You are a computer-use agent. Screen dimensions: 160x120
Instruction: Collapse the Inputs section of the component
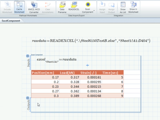tap(28, 56)
